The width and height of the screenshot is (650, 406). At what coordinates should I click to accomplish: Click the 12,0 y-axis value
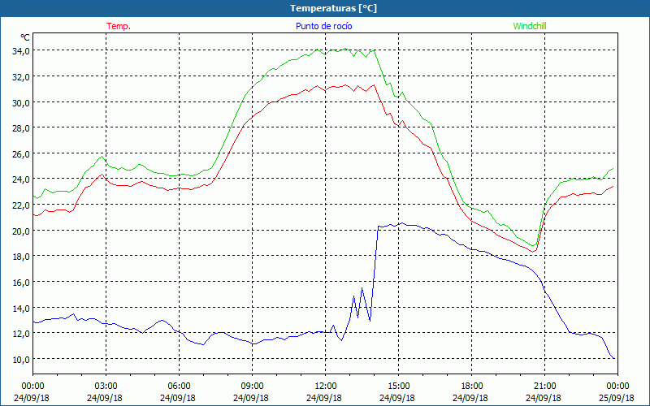[x=20, y=334]
